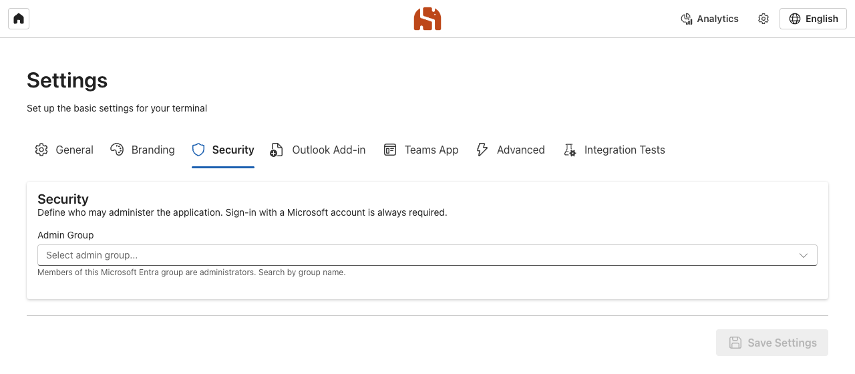Open the Teams App tab
Screen dimensions: 855x374
(421, 150)
